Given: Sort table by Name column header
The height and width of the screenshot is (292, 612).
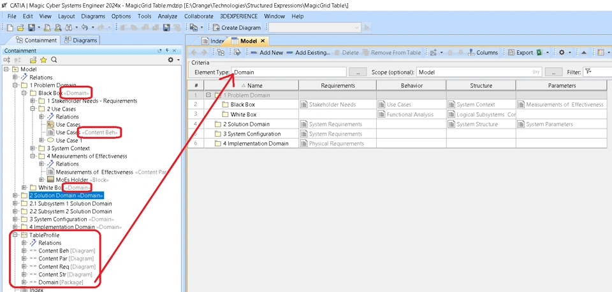Looking at the screenshot, I should [252, 85].
